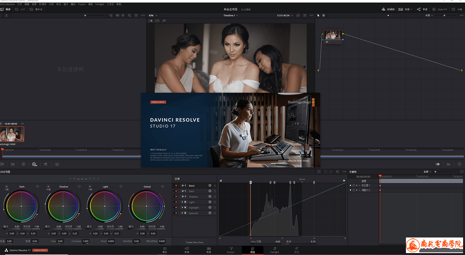
Task: Open the 调色 menu in menu bar
Action: point(90,4)
